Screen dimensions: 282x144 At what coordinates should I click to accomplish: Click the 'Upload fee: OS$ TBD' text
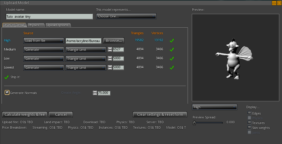(x=18, y=122)
